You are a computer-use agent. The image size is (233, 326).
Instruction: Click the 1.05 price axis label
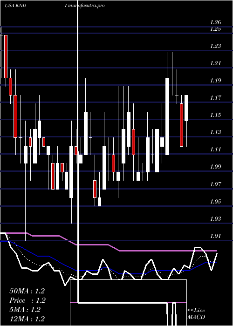pos(215,202)
